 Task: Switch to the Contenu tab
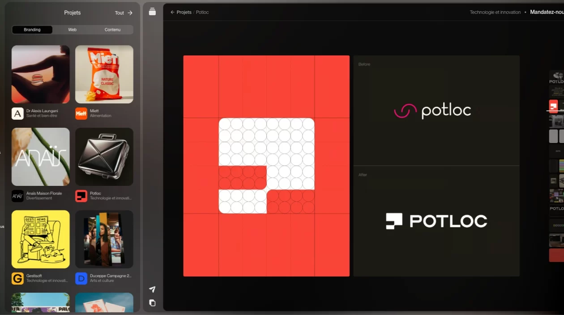pos(112,30)
